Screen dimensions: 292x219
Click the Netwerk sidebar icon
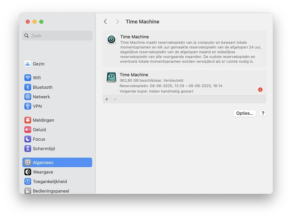(27, 97)
